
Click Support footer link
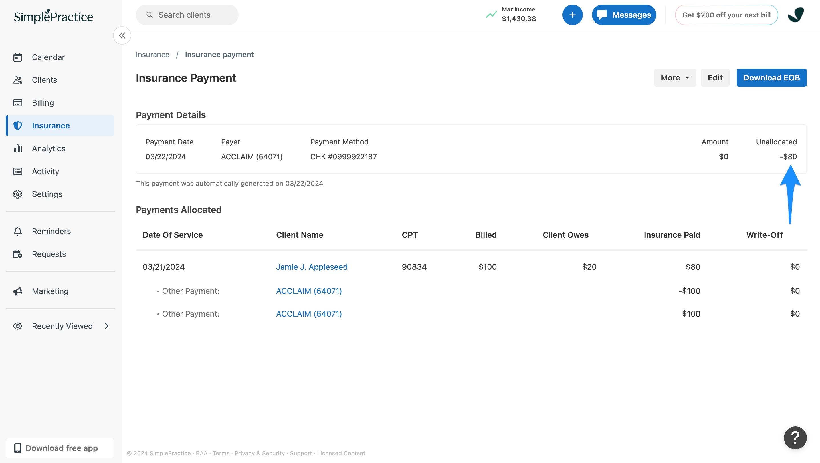coord(301,453)
